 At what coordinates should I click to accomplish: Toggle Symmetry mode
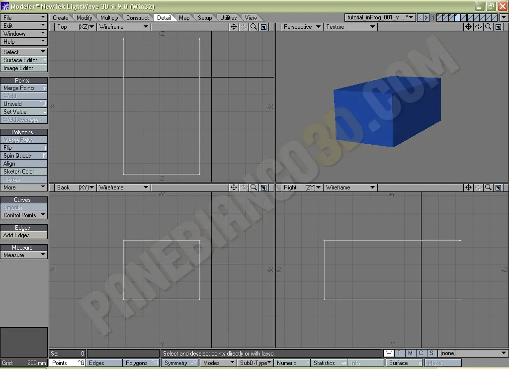point(180,363)
